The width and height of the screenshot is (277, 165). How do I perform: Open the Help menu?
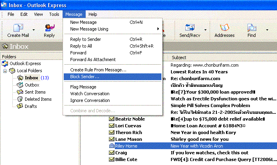pos(93,14)
